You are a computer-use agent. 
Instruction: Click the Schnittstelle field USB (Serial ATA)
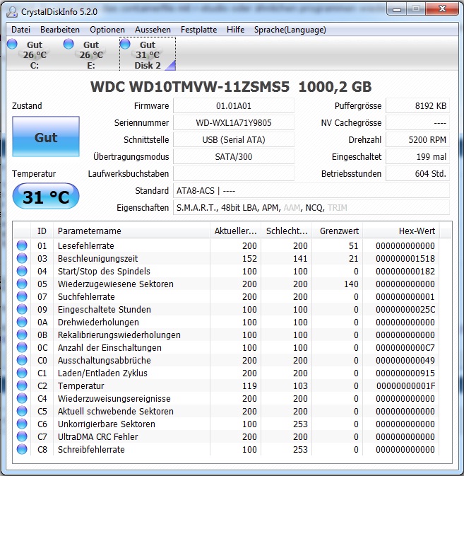[x=234, y=139]
